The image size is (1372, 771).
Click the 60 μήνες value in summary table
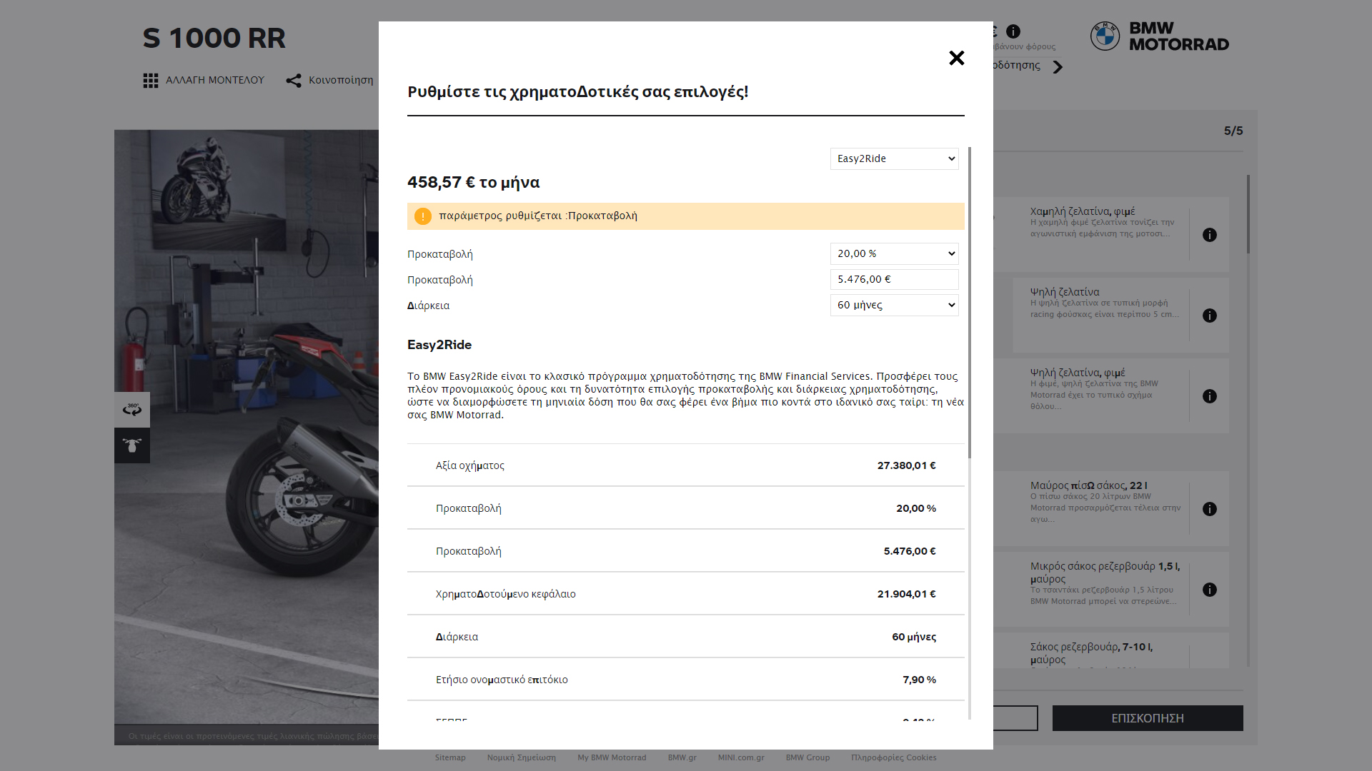(914, 637)
